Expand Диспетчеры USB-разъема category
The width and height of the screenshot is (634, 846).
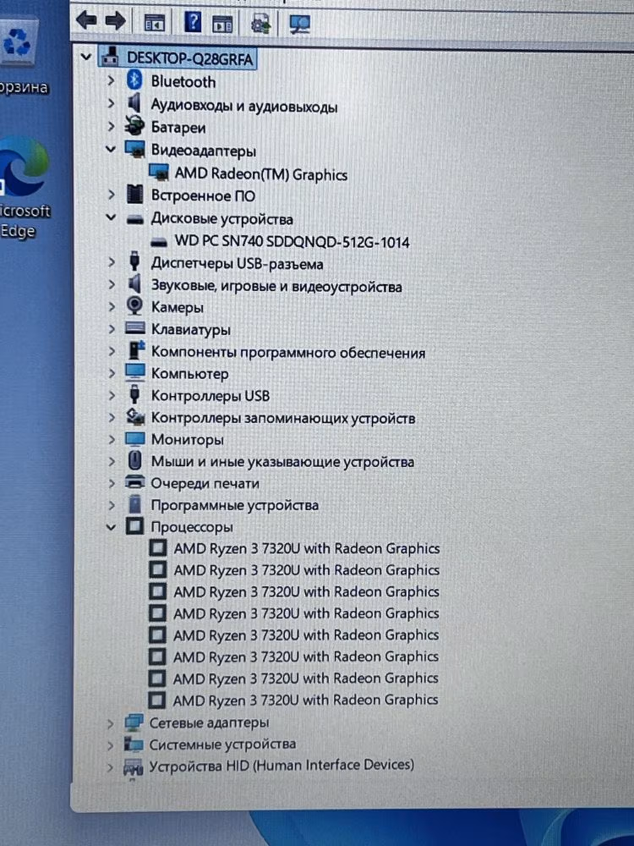[112, 262]
